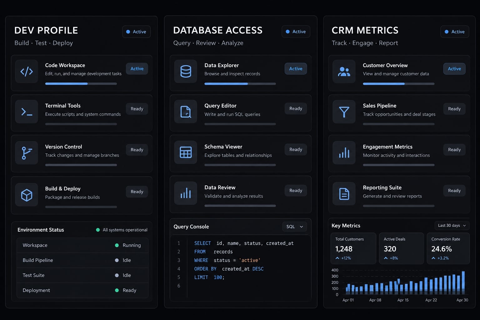
Task: Select the Conversion Rate 24.6% metric card
Action: point(448,248)
